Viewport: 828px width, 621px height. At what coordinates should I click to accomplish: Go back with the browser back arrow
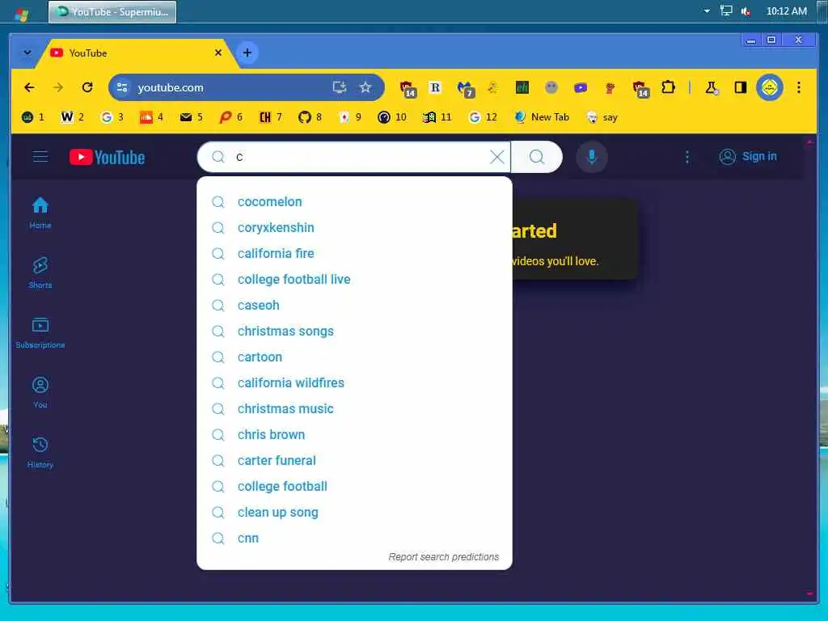tap(30, 87)
